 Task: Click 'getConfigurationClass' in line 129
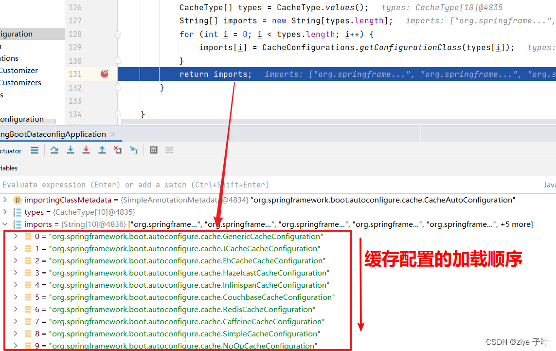[x=410, y=48]
